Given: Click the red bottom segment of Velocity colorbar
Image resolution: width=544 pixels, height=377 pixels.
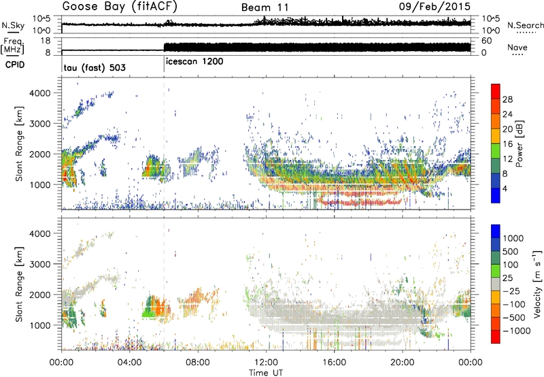Looking at the screenshot, I should (x=496, y=337).
